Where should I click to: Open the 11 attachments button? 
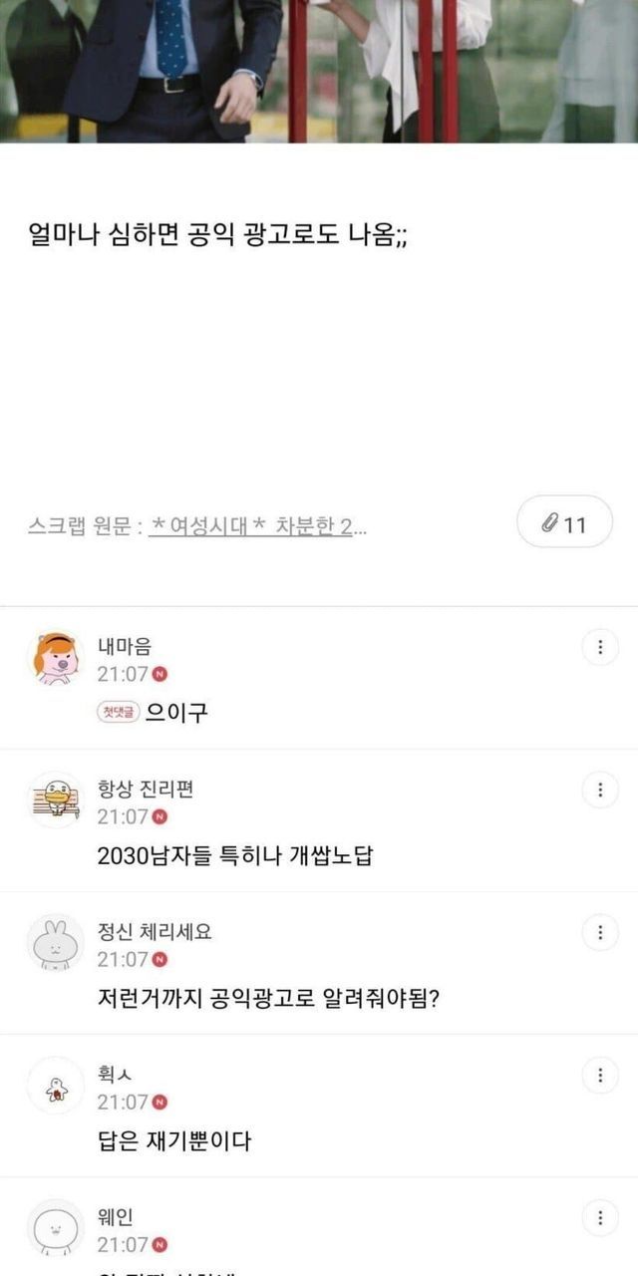tap(564, 521)
